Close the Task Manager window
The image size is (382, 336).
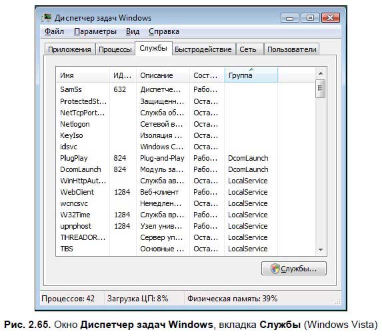click(331, 18)
